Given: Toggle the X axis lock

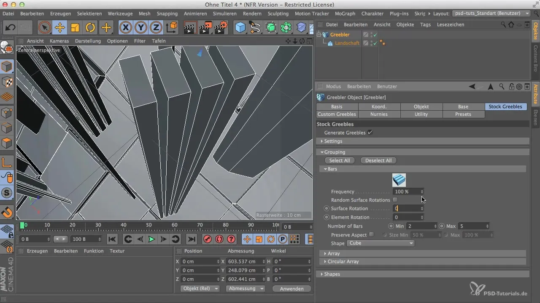Looking at the screenshot, I should click(125, 28).
